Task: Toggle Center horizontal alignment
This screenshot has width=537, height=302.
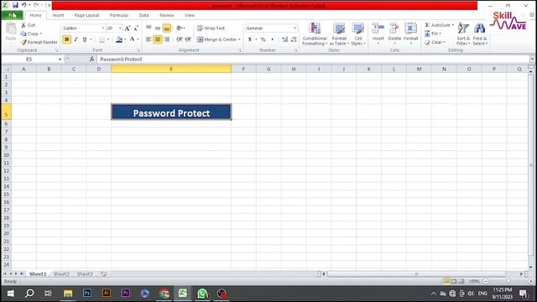Action: [158, 39]
